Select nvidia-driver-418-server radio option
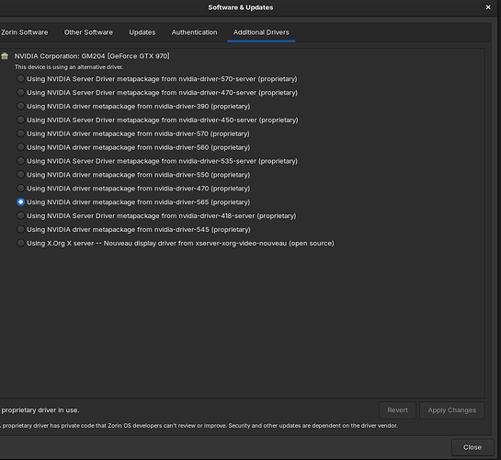 20,216
